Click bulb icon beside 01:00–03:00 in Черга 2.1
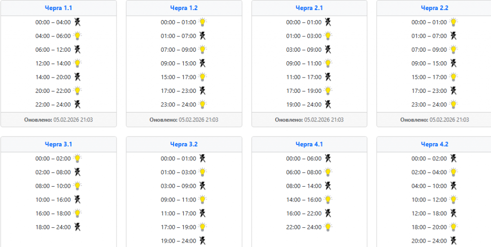Viewport: 491px width, 247px height. [328, 36]
